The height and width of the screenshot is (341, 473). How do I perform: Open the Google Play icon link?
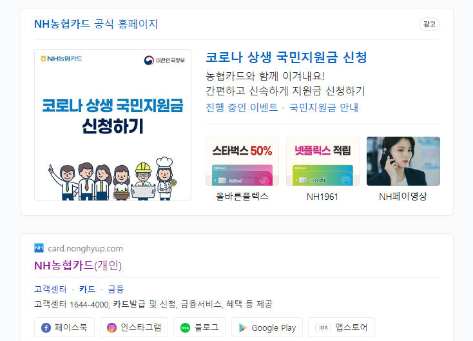click(x=243, y=327)
